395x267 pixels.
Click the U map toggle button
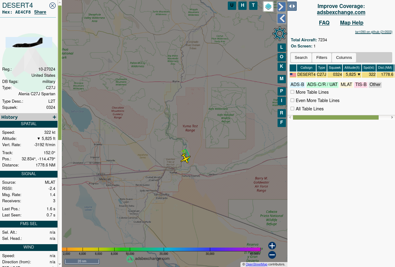(232, 6)
